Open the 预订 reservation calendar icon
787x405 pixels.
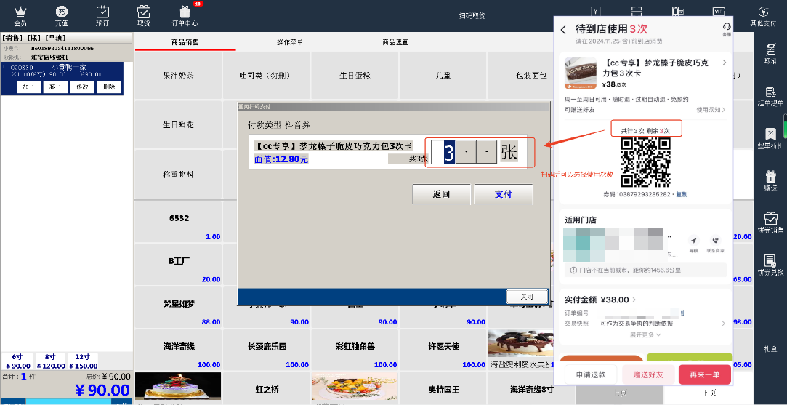102,16
